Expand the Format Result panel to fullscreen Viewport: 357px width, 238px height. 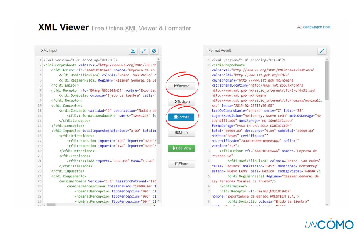click(x=322, y=51)
